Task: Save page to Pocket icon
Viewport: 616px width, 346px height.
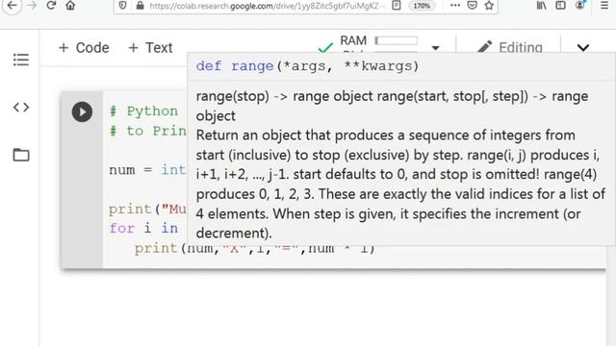Action: click(473, 6)
